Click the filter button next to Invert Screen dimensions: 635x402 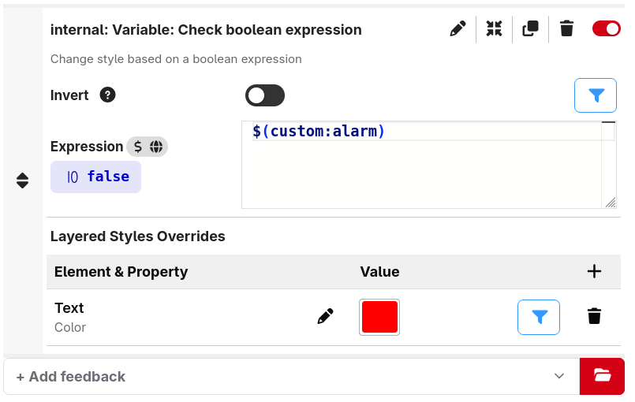point(596,95)
